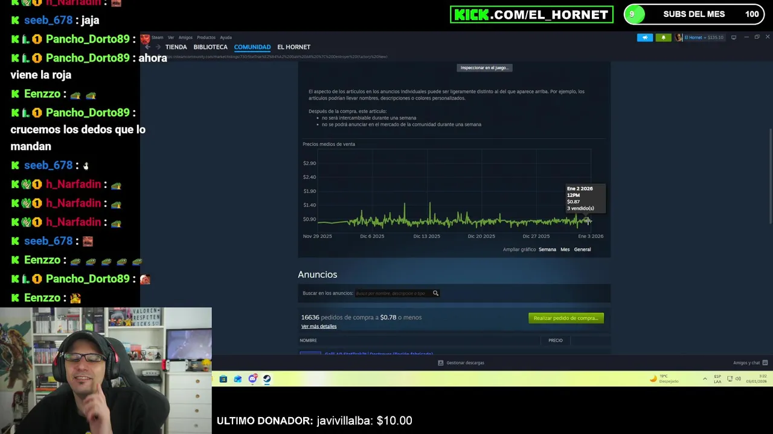Viewport: 773px width, 434px height.
Task: Click the KICK.COM/EL_HORNET banner
Action: [x=531, y=14]
